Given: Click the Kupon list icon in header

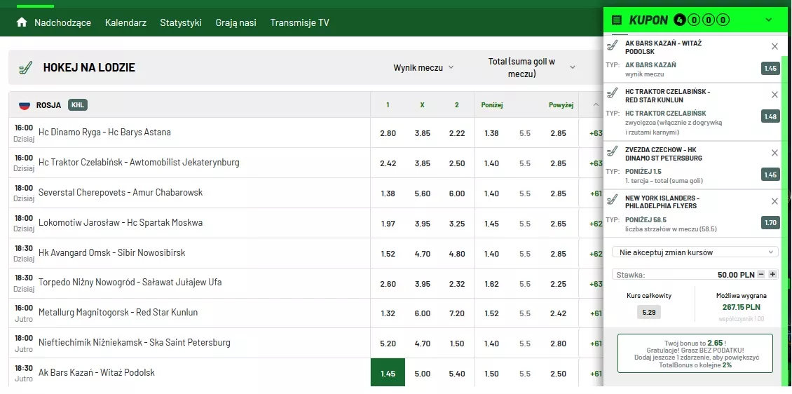Looking at the screenshot, I should 617,20.
